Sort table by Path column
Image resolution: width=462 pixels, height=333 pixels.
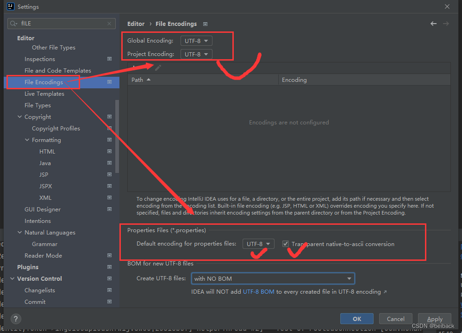click(x=203, y=80)
